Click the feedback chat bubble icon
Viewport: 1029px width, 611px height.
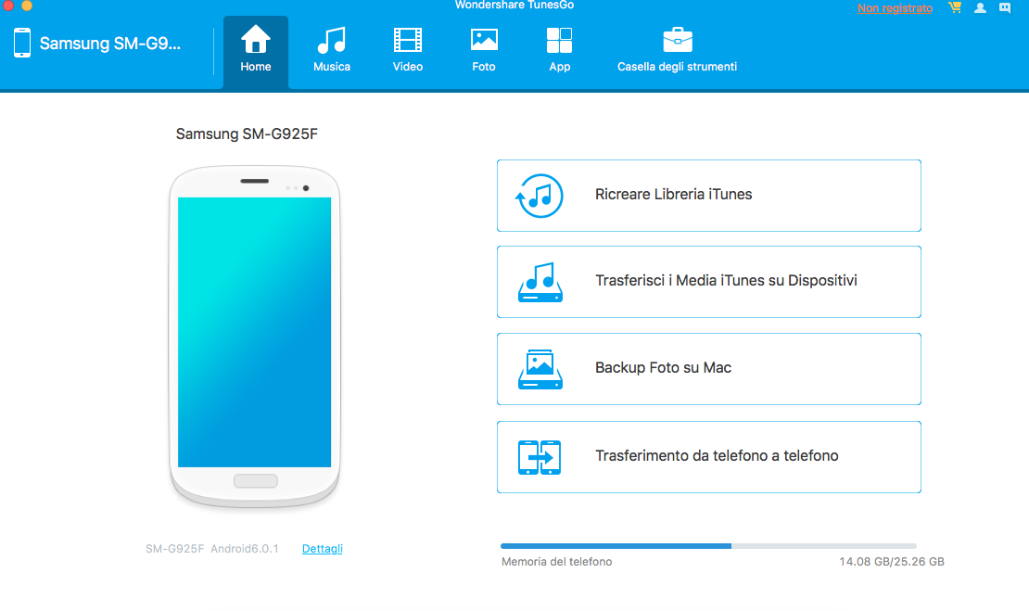coord(1005,7)
